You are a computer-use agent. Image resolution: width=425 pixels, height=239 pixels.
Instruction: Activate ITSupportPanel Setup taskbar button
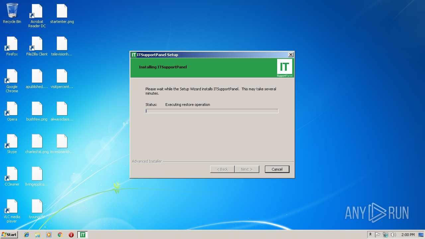point(82,235)
